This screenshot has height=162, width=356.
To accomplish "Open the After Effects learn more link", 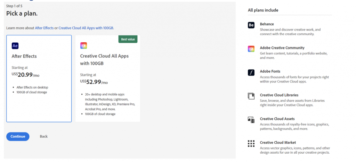I will coord(44,28).
